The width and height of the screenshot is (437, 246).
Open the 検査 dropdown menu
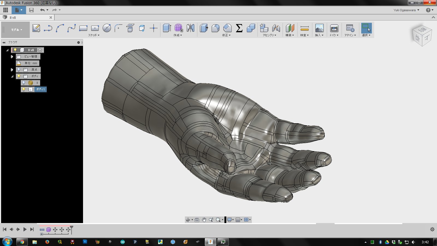305,35
